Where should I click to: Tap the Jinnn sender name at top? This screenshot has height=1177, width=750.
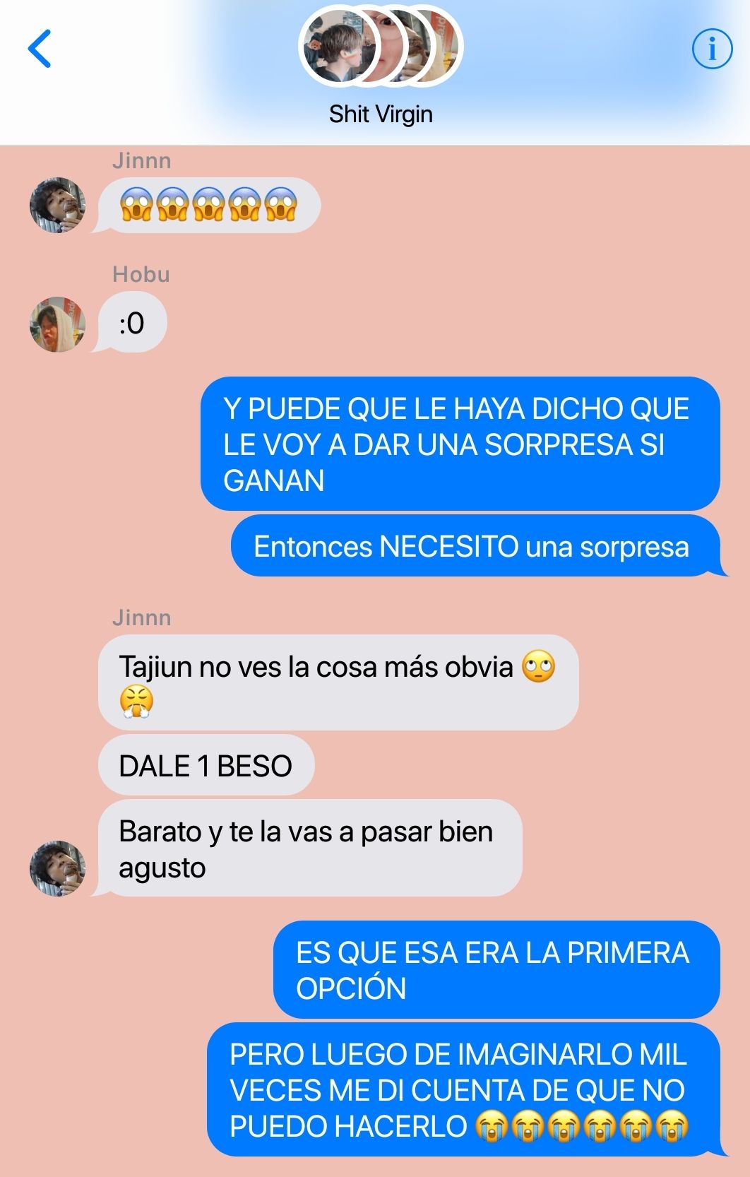[x=142, y=160]
